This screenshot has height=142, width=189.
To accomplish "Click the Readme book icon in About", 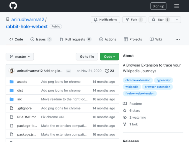I will tap(125, 104).
